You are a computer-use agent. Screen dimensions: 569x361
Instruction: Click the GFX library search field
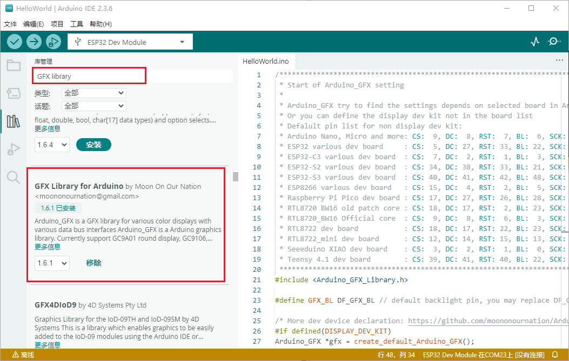click(132, 76)
